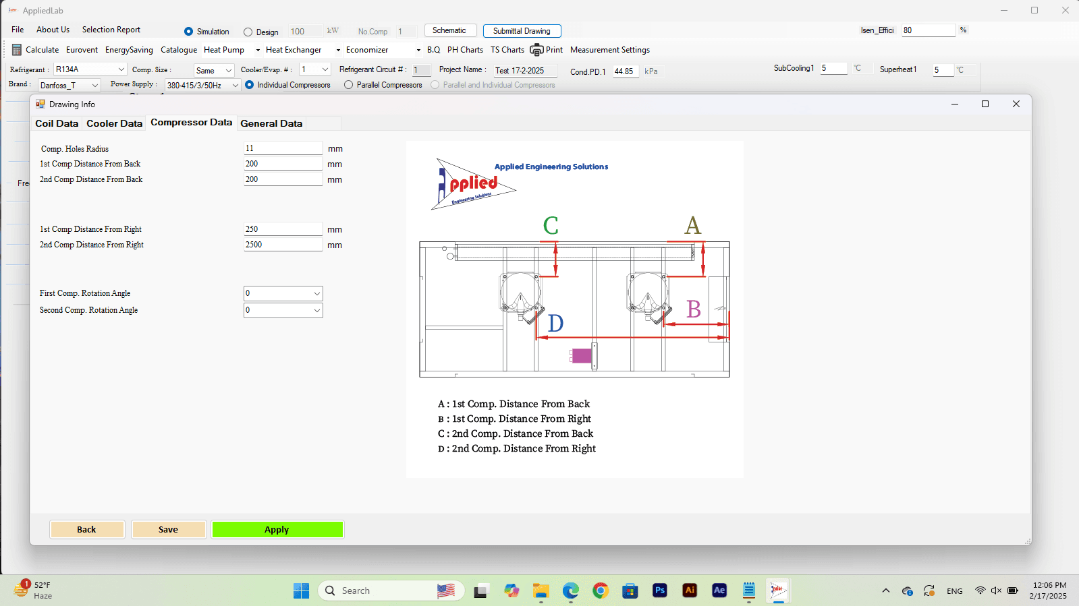Select the Simulation radio button
The image size is (1079, 606).
(188, 32)
